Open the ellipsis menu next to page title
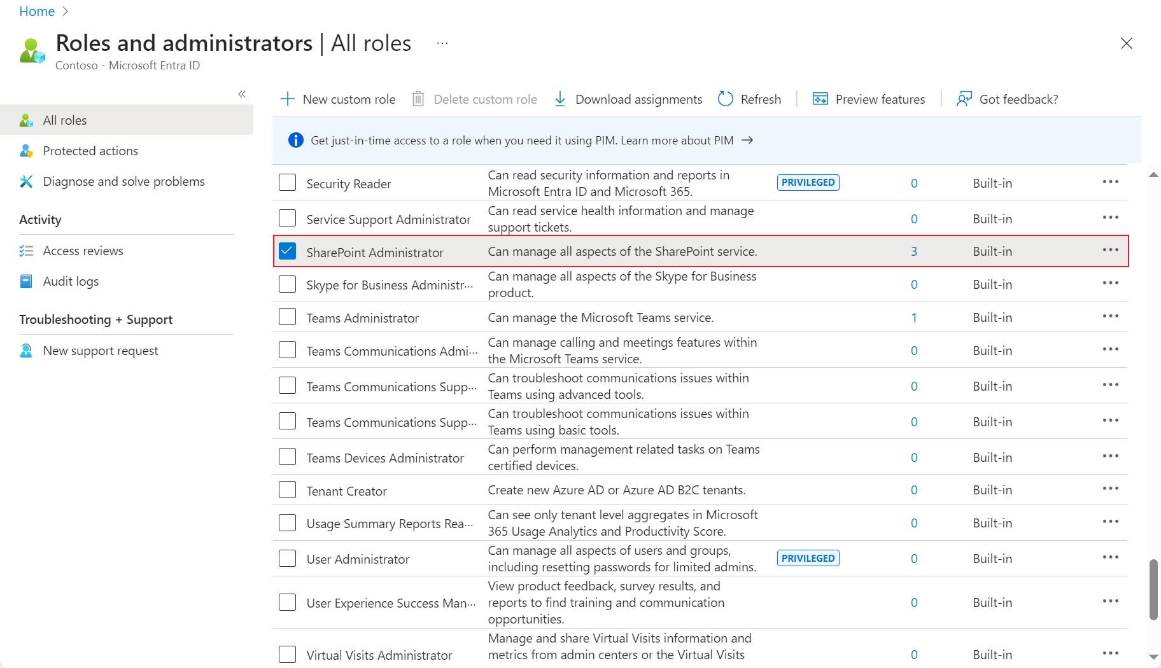Image resolution: width=1161 pixels, height=668 pixels. [442, 43]
